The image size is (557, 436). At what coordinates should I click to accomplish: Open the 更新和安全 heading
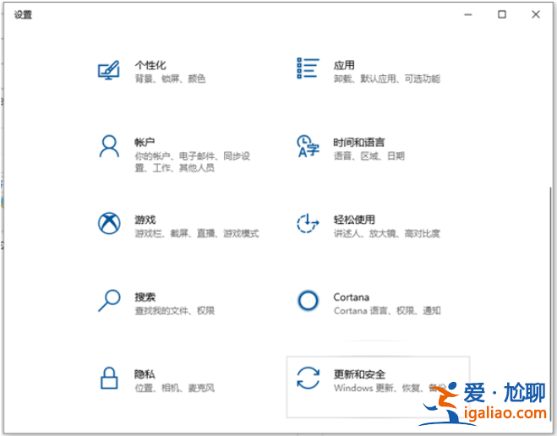coord(359,374)
